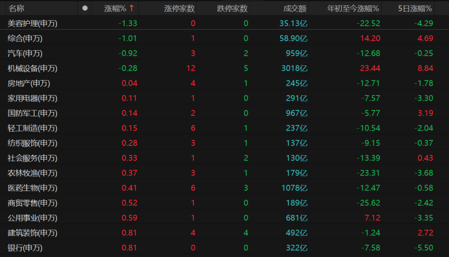Click the 8.84 five-day change value
Image resolution: width=449 pixels, height=257 pixels.
(425, 68)
